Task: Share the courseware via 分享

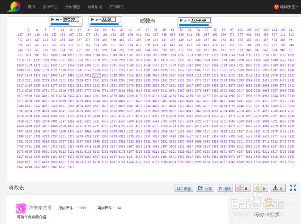Action: 205,188
